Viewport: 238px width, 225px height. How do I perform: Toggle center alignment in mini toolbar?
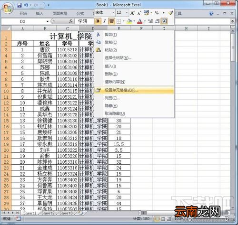(111, 21)
